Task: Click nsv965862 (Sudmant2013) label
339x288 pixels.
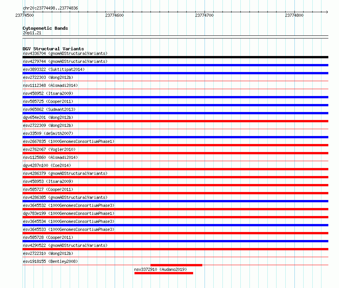Action: tap(49, 109)
